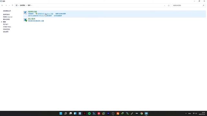Open 时钟和区域 category in sidebar
The width and height of the screenshot is (207, 116).
coord(6,29)
